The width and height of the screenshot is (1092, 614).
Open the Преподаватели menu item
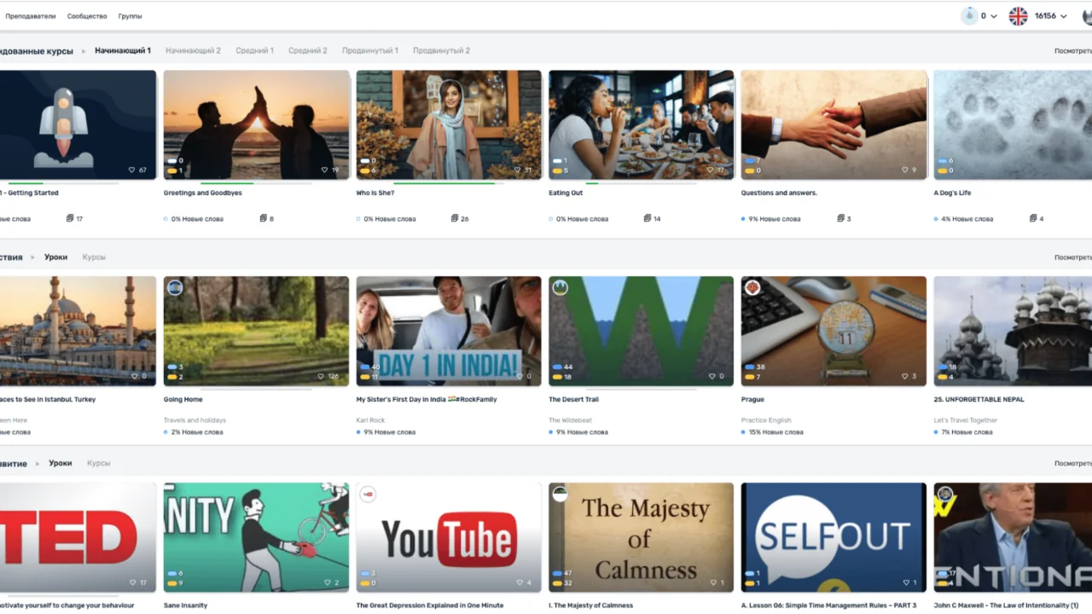pyautogui.click(x=31, y=16)
